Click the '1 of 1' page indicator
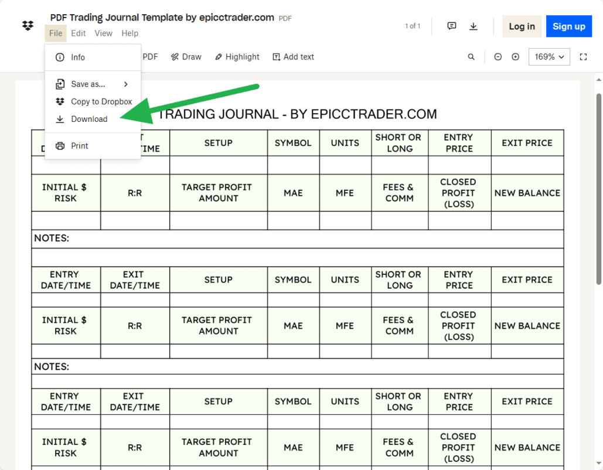This screenshot has height=470, width=603. [x=413, y=26]
